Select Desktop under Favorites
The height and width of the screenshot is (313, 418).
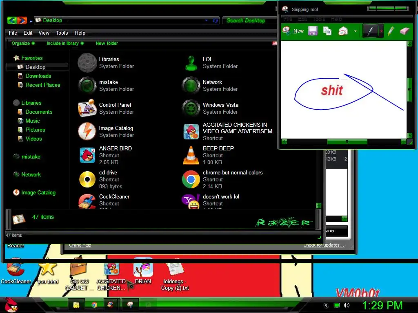tap(37, 67)
